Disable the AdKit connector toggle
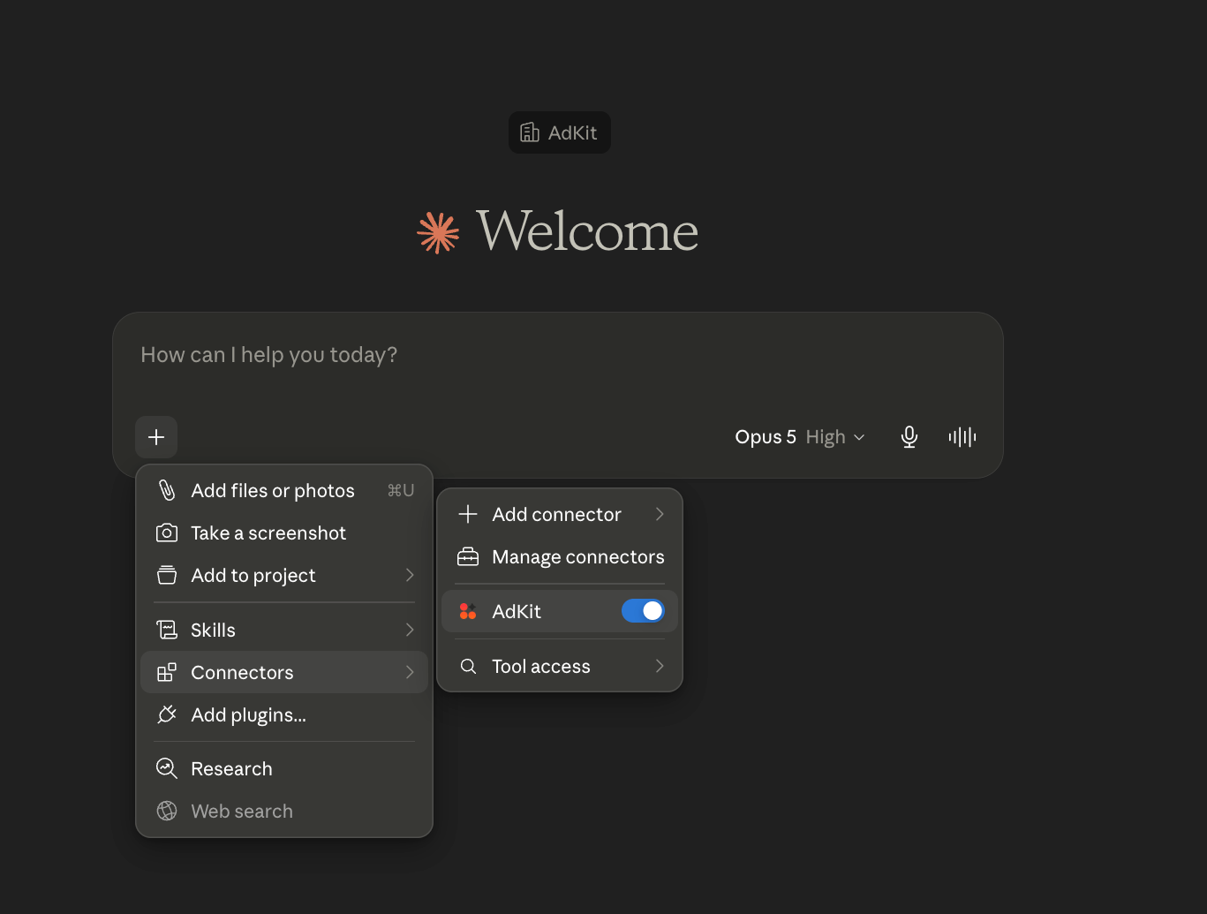 pos(643,611)
